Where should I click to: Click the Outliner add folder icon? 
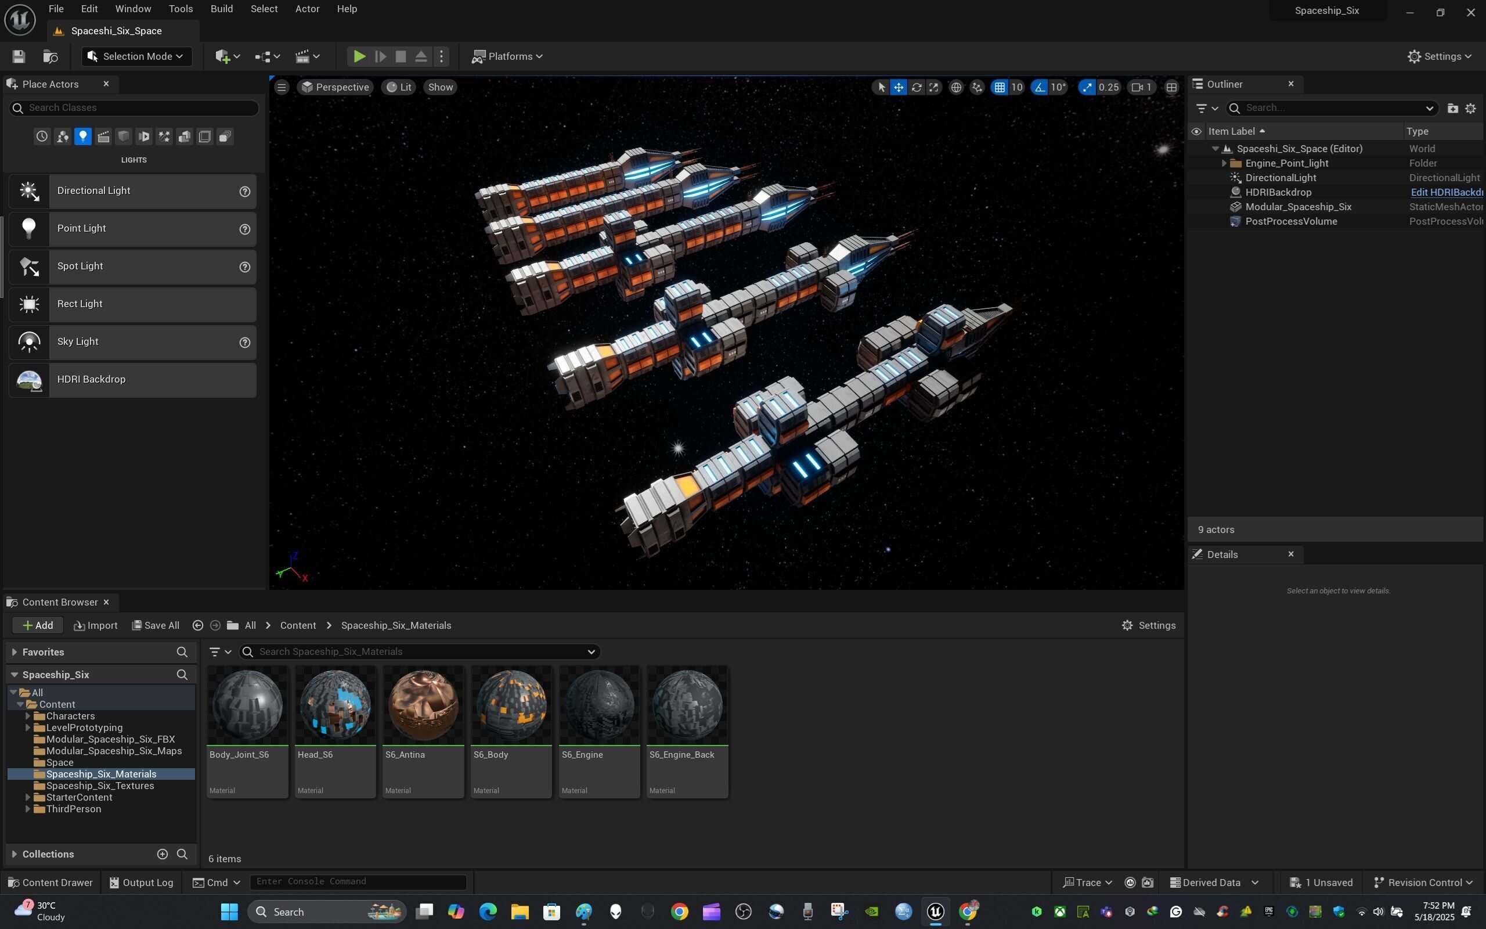tap(1452, 108)
